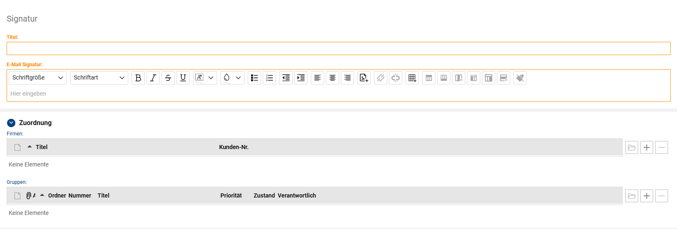This screenshot has width=677, height=229.
Task: Sort by Kunden-Nr. column
Action: 234,147
